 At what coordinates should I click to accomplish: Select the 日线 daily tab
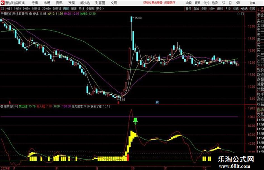[66, 9]
